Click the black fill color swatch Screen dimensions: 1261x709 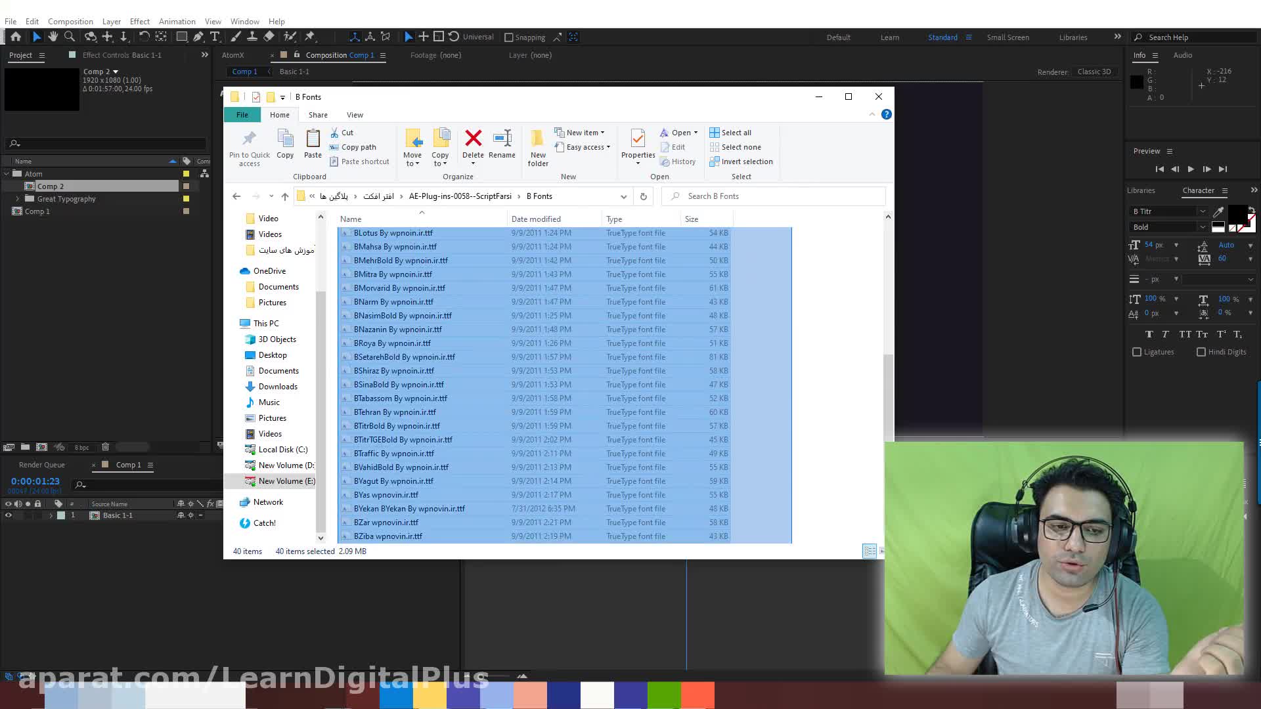(x=1236, y=214)
